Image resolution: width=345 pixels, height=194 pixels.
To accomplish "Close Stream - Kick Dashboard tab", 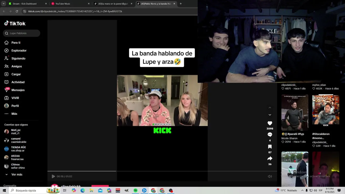I will (46, 4).
